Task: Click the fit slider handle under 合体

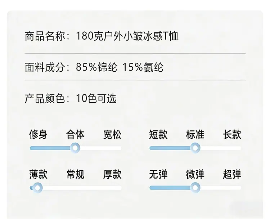Action: [75, 148]
